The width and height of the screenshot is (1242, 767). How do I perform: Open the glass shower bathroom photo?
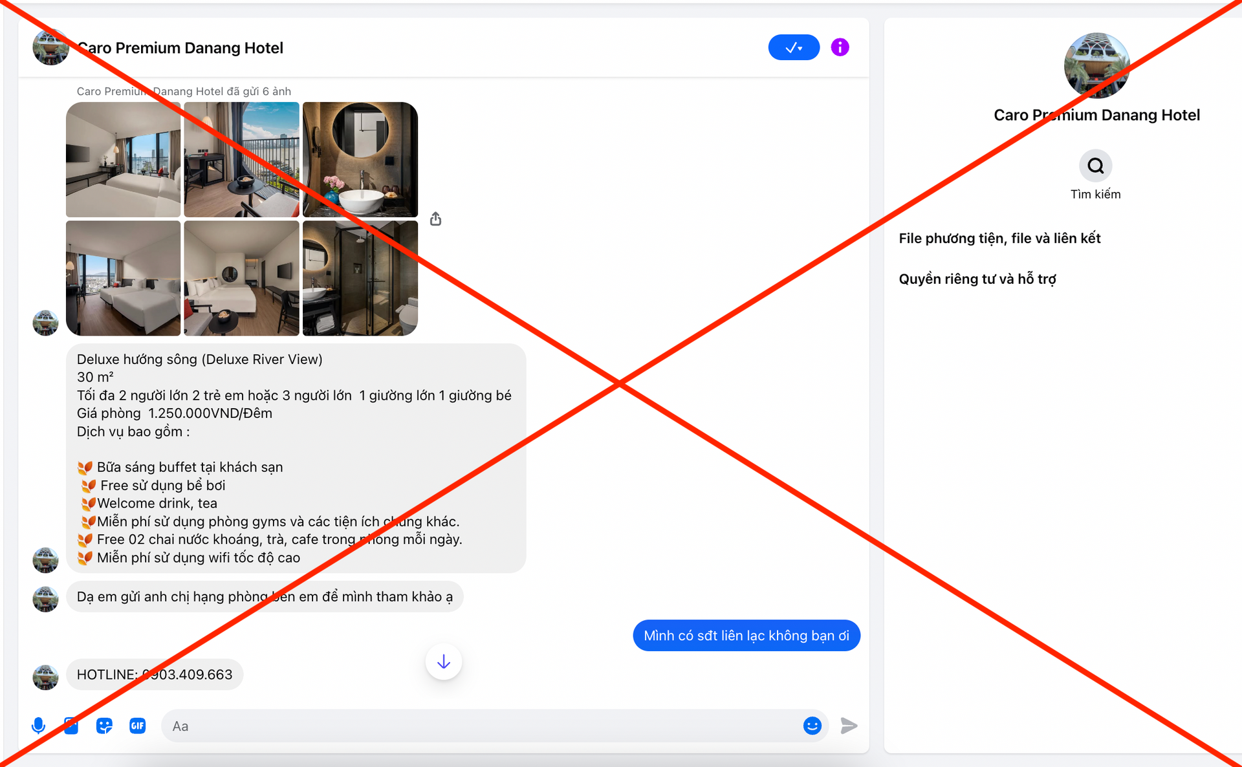click(360, 278)
